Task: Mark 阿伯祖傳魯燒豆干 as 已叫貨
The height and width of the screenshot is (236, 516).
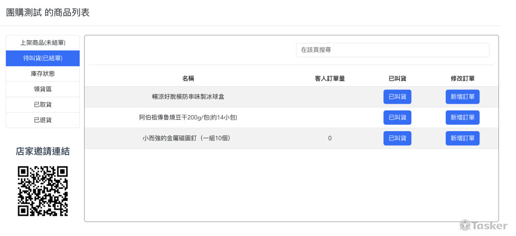Action: 397,118
